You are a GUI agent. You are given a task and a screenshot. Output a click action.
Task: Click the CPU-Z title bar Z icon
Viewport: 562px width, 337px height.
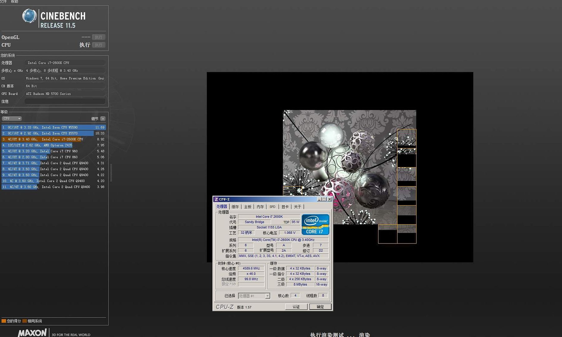tap(216, 199)
